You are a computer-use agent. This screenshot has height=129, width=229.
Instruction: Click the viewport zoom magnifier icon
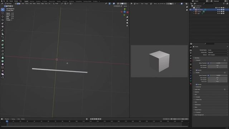pyautogui.click(x=127, y=17)
